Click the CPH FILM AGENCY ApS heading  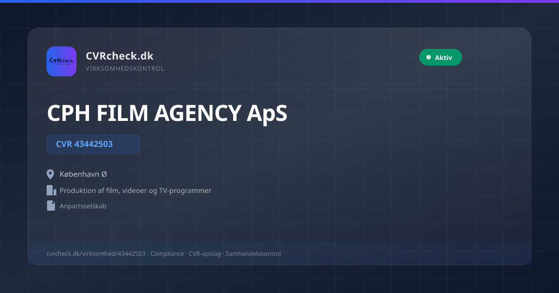[167, 113]
